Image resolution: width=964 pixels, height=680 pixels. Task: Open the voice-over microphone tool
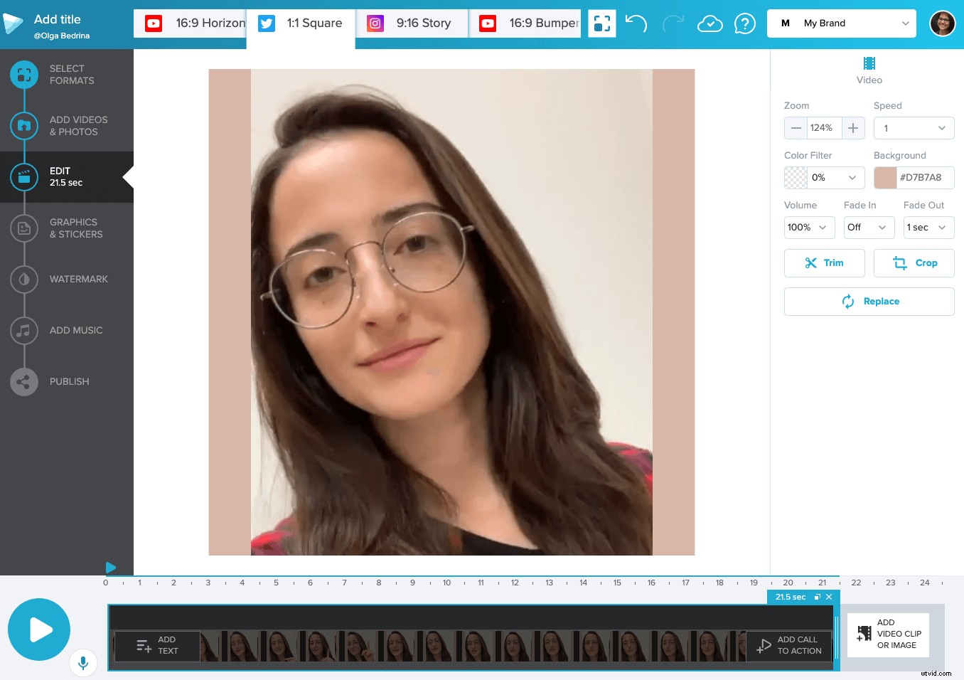point(83,662)
